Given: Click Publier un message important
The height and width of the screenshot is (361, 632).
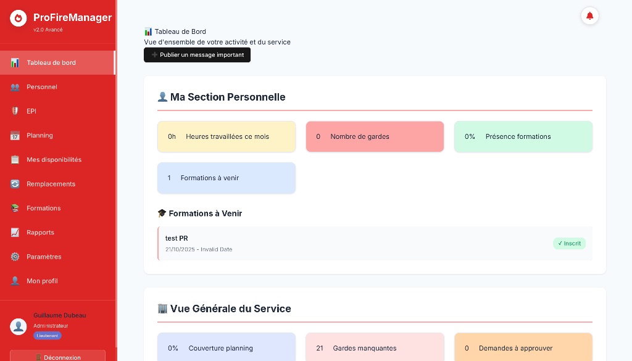Looking at the screenshot, I should click(x=197, y=55).
